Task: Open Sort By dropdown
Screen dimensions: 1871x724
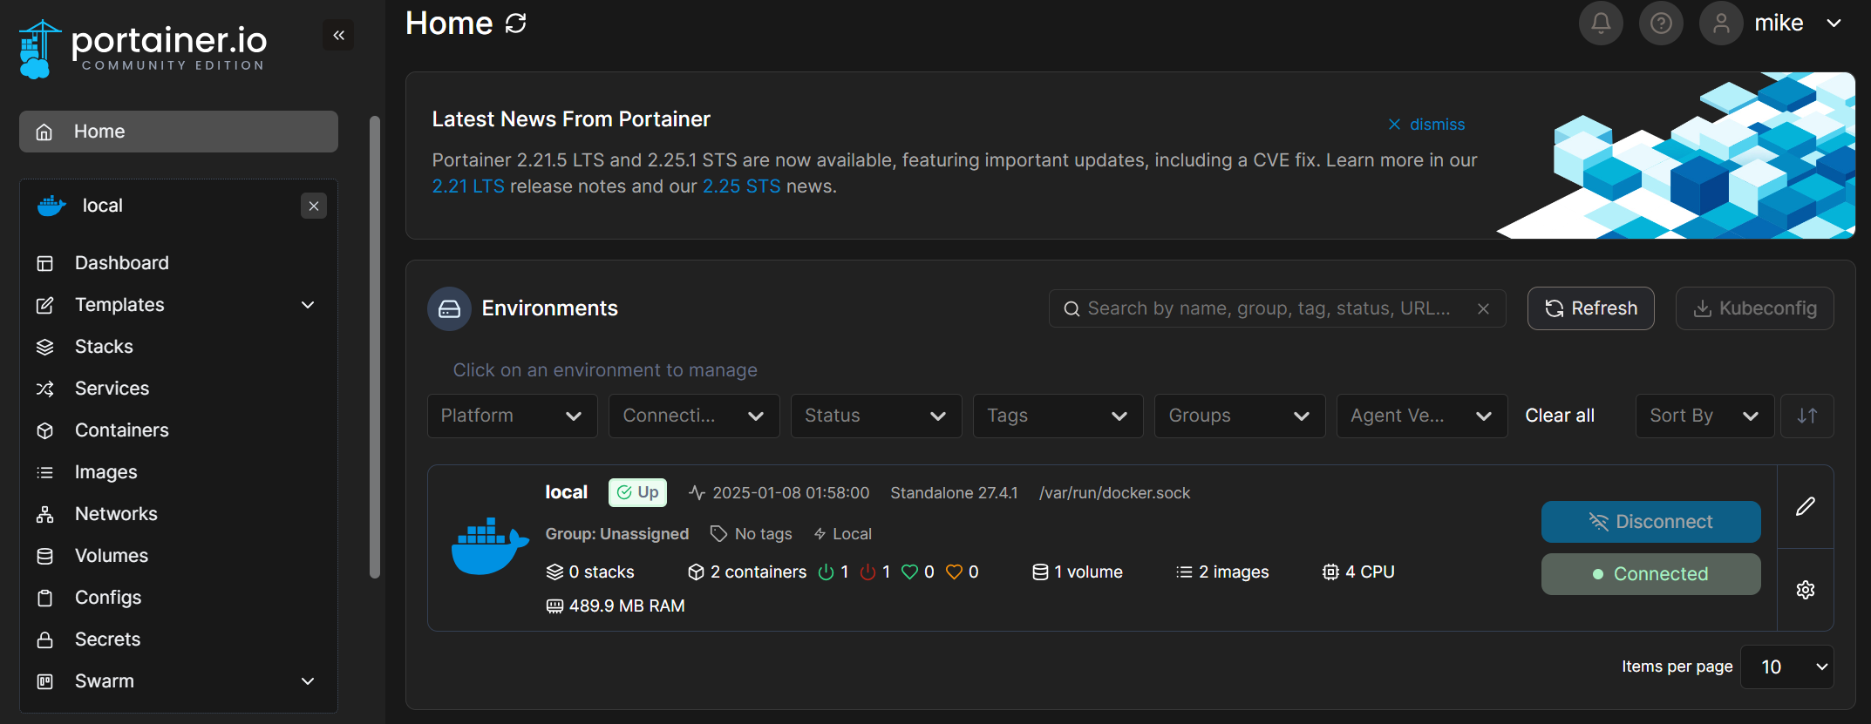Action: pos(1704,416)
